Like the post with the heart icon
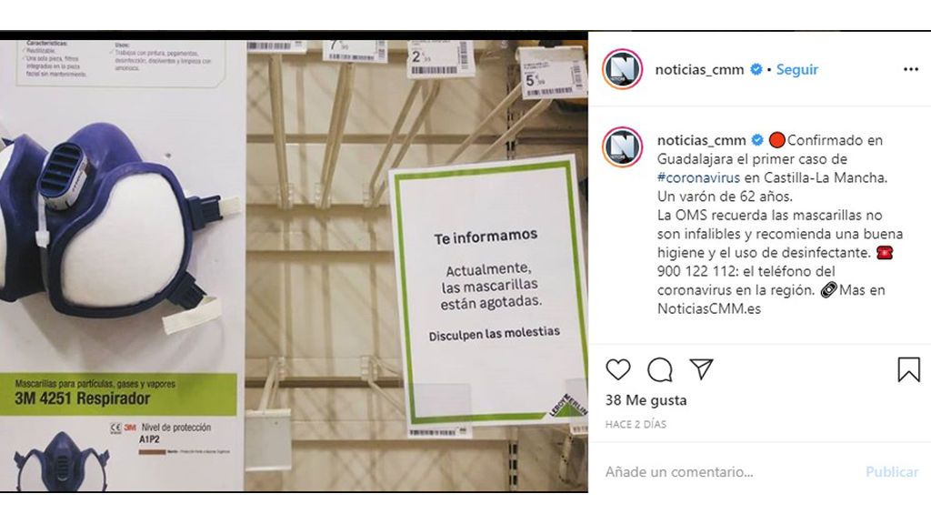 pyautogui.click(x=618, y=369)
